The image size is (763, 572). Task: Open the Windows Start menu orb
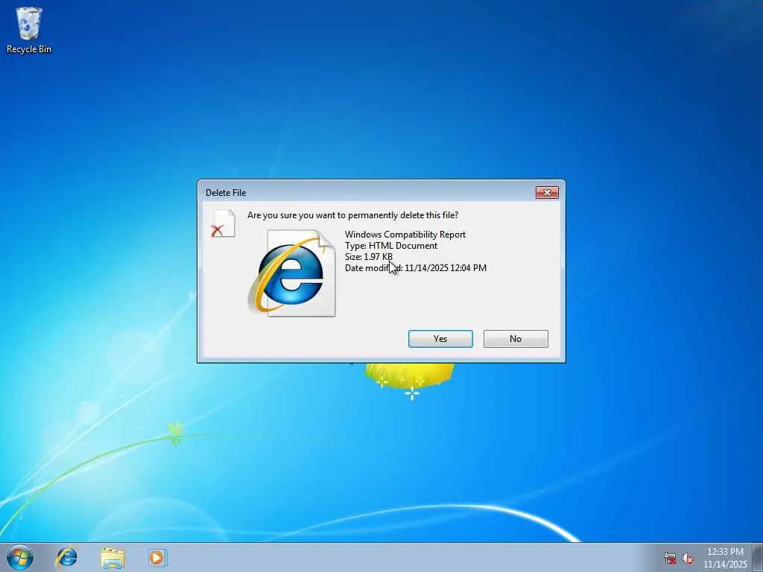coord(20,558)
